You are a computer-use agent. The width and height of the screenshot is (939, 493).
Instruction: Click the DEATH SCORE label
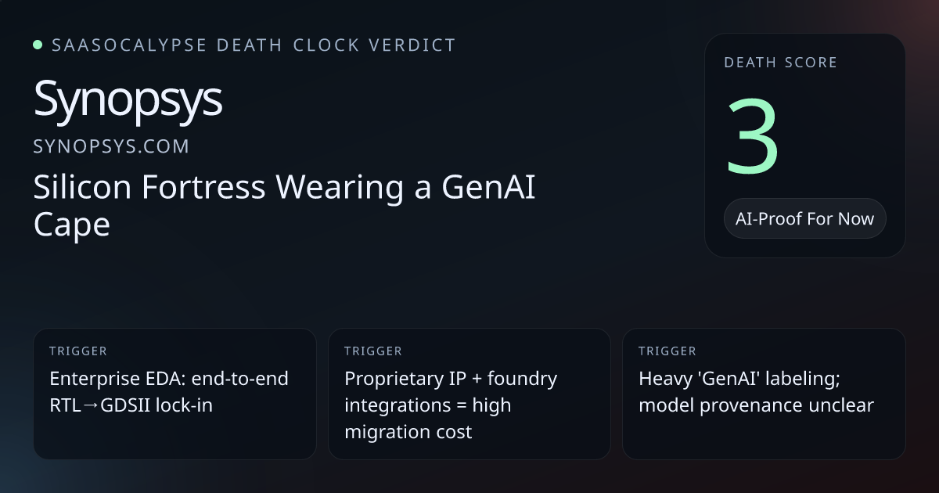(781, 63)
